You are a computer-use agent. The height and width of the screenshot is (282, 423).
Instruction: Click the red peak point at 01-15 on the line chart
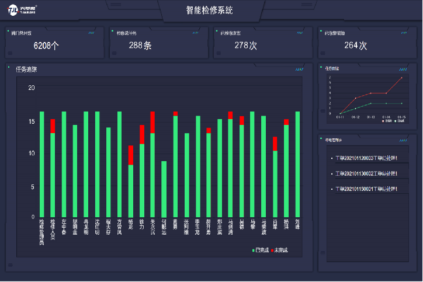coord(401,78)
